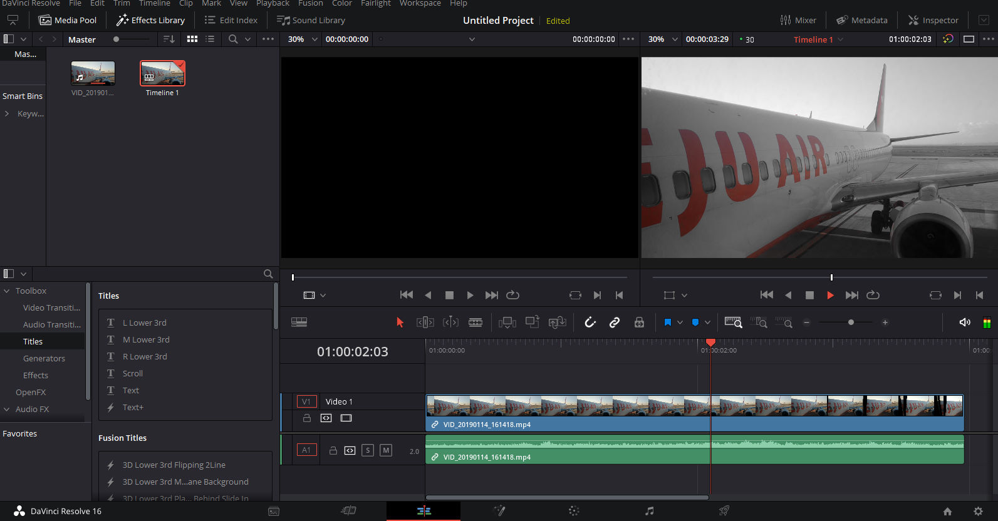Click timeline zoom in plus button
The width and height of the screenshot is (998, 521).
coord(885,322)
